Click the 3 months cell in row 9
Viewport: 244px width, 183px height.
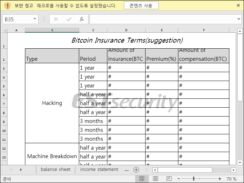pos(93,121)
